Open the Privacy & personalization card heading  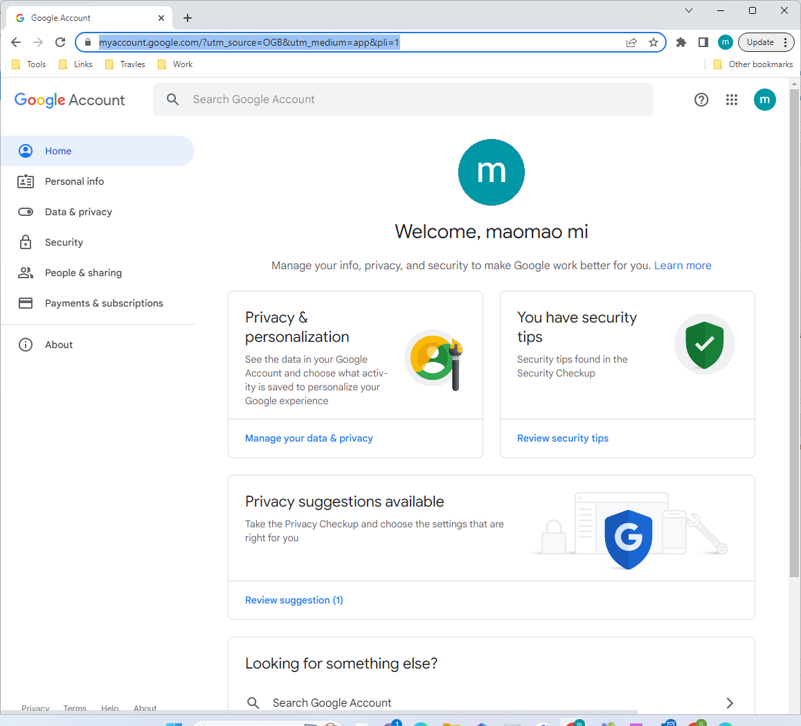[297, 327]
